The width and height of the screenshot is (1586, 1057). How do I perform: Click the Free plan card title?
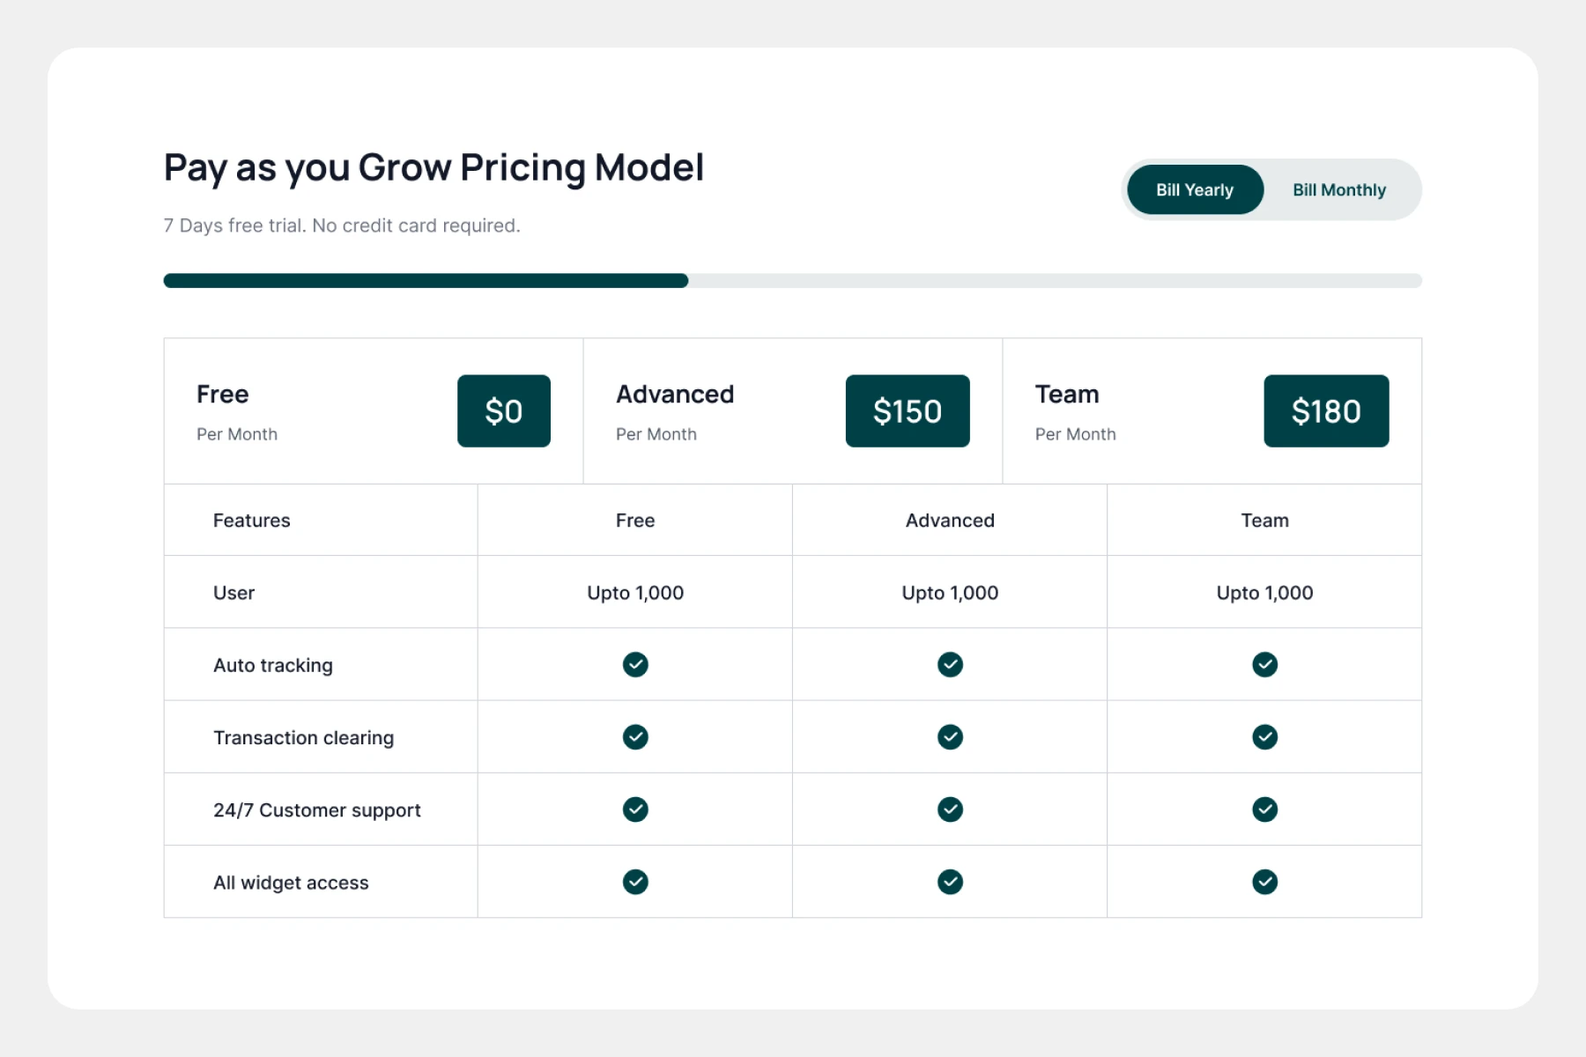click(223, 395)
